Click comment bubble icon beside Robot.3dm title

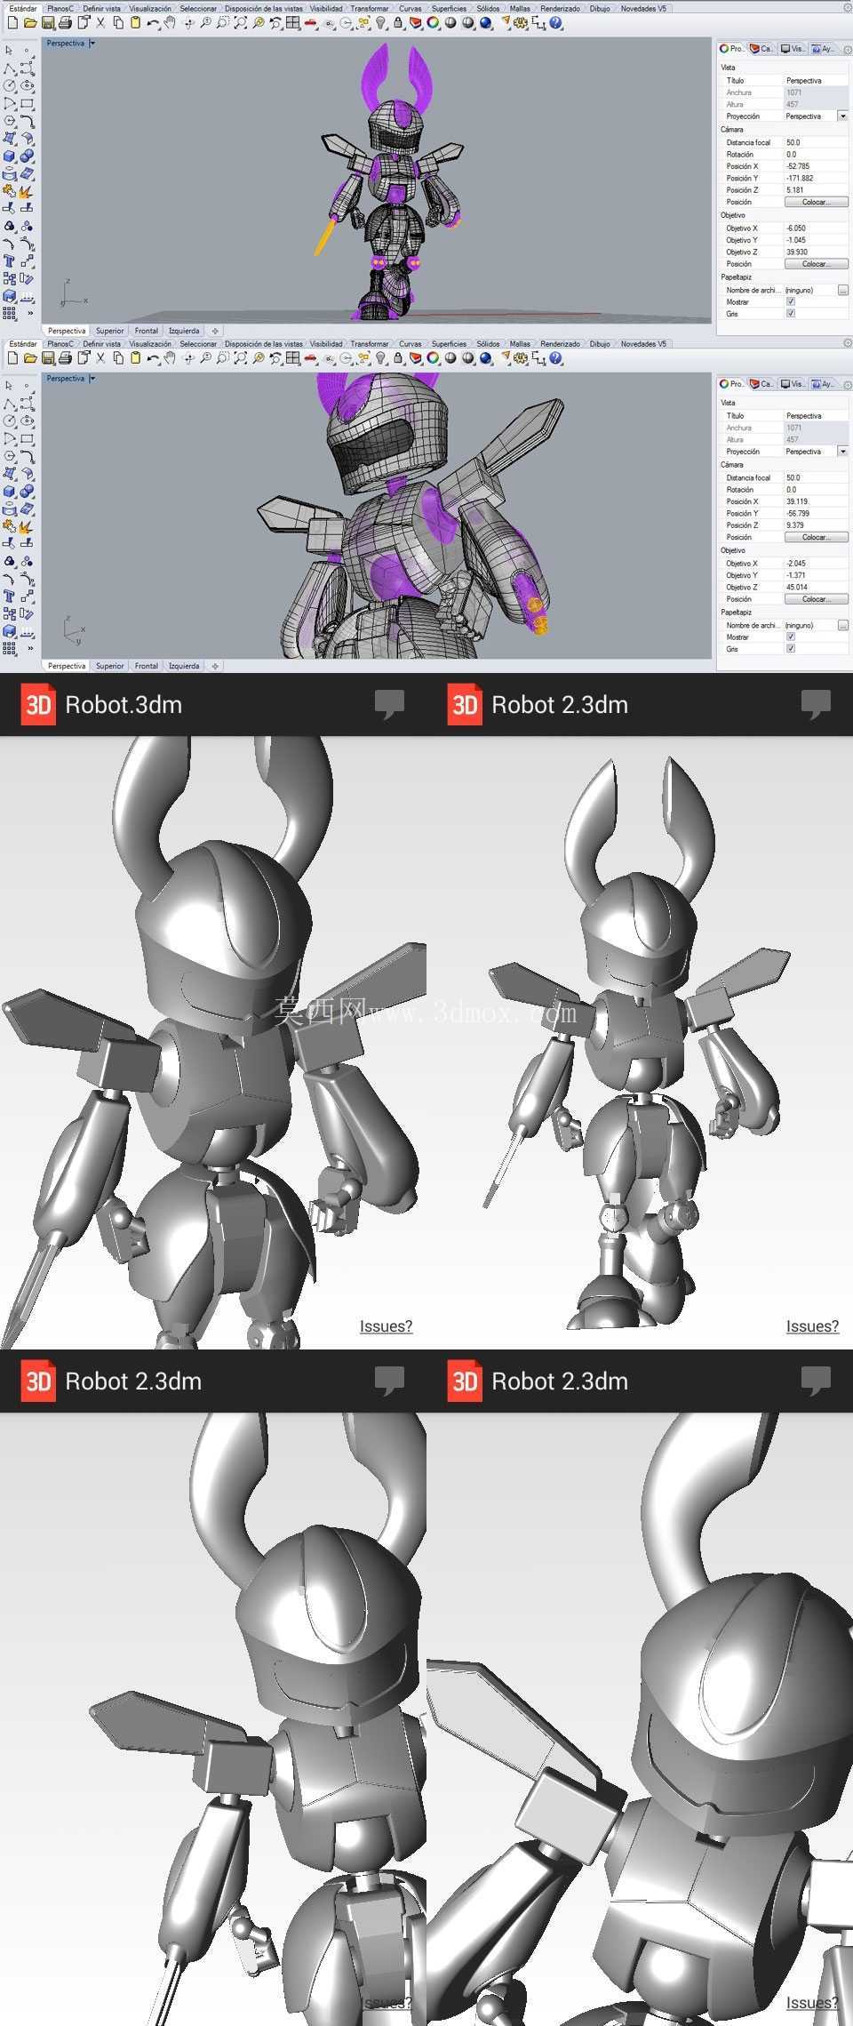point(389,704)
